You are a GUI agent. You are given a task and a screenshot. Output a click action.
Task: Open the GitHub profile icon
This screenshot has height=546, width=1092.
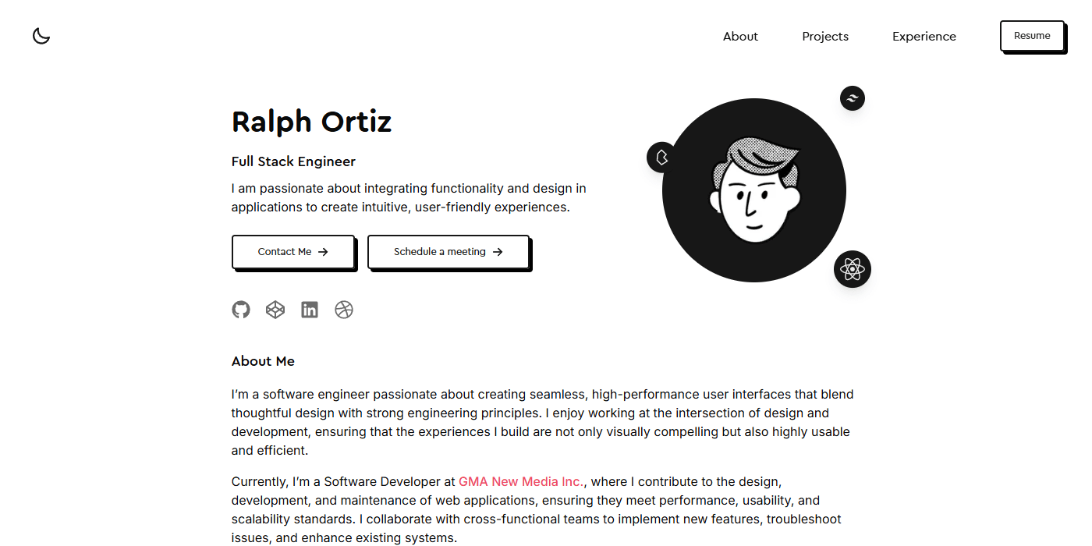[x=241, y=310]
